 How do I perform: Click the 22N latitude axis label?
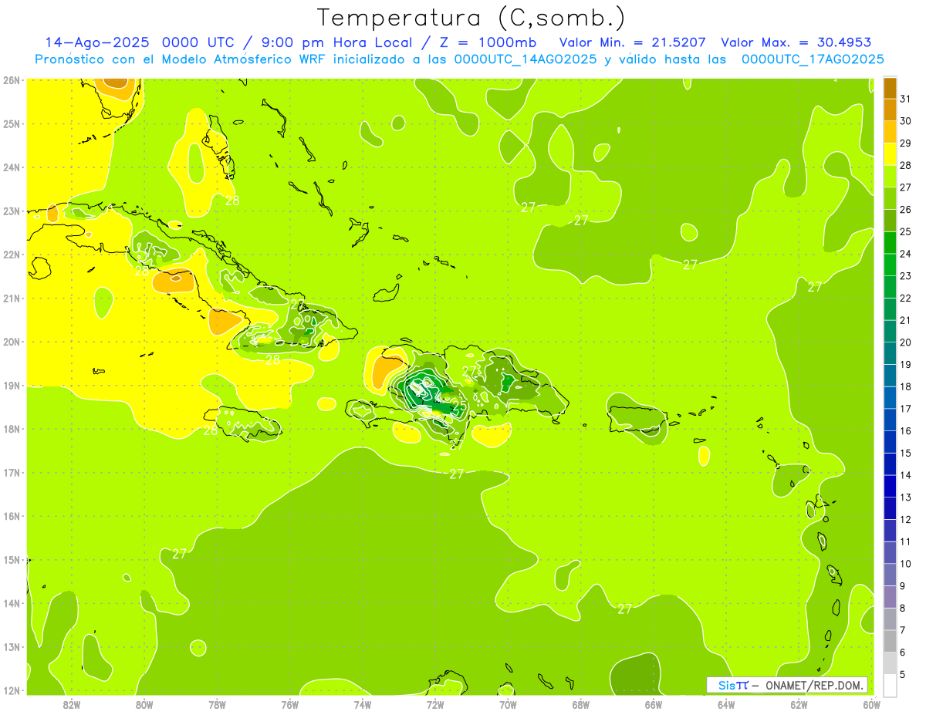(x=12, y=255)
